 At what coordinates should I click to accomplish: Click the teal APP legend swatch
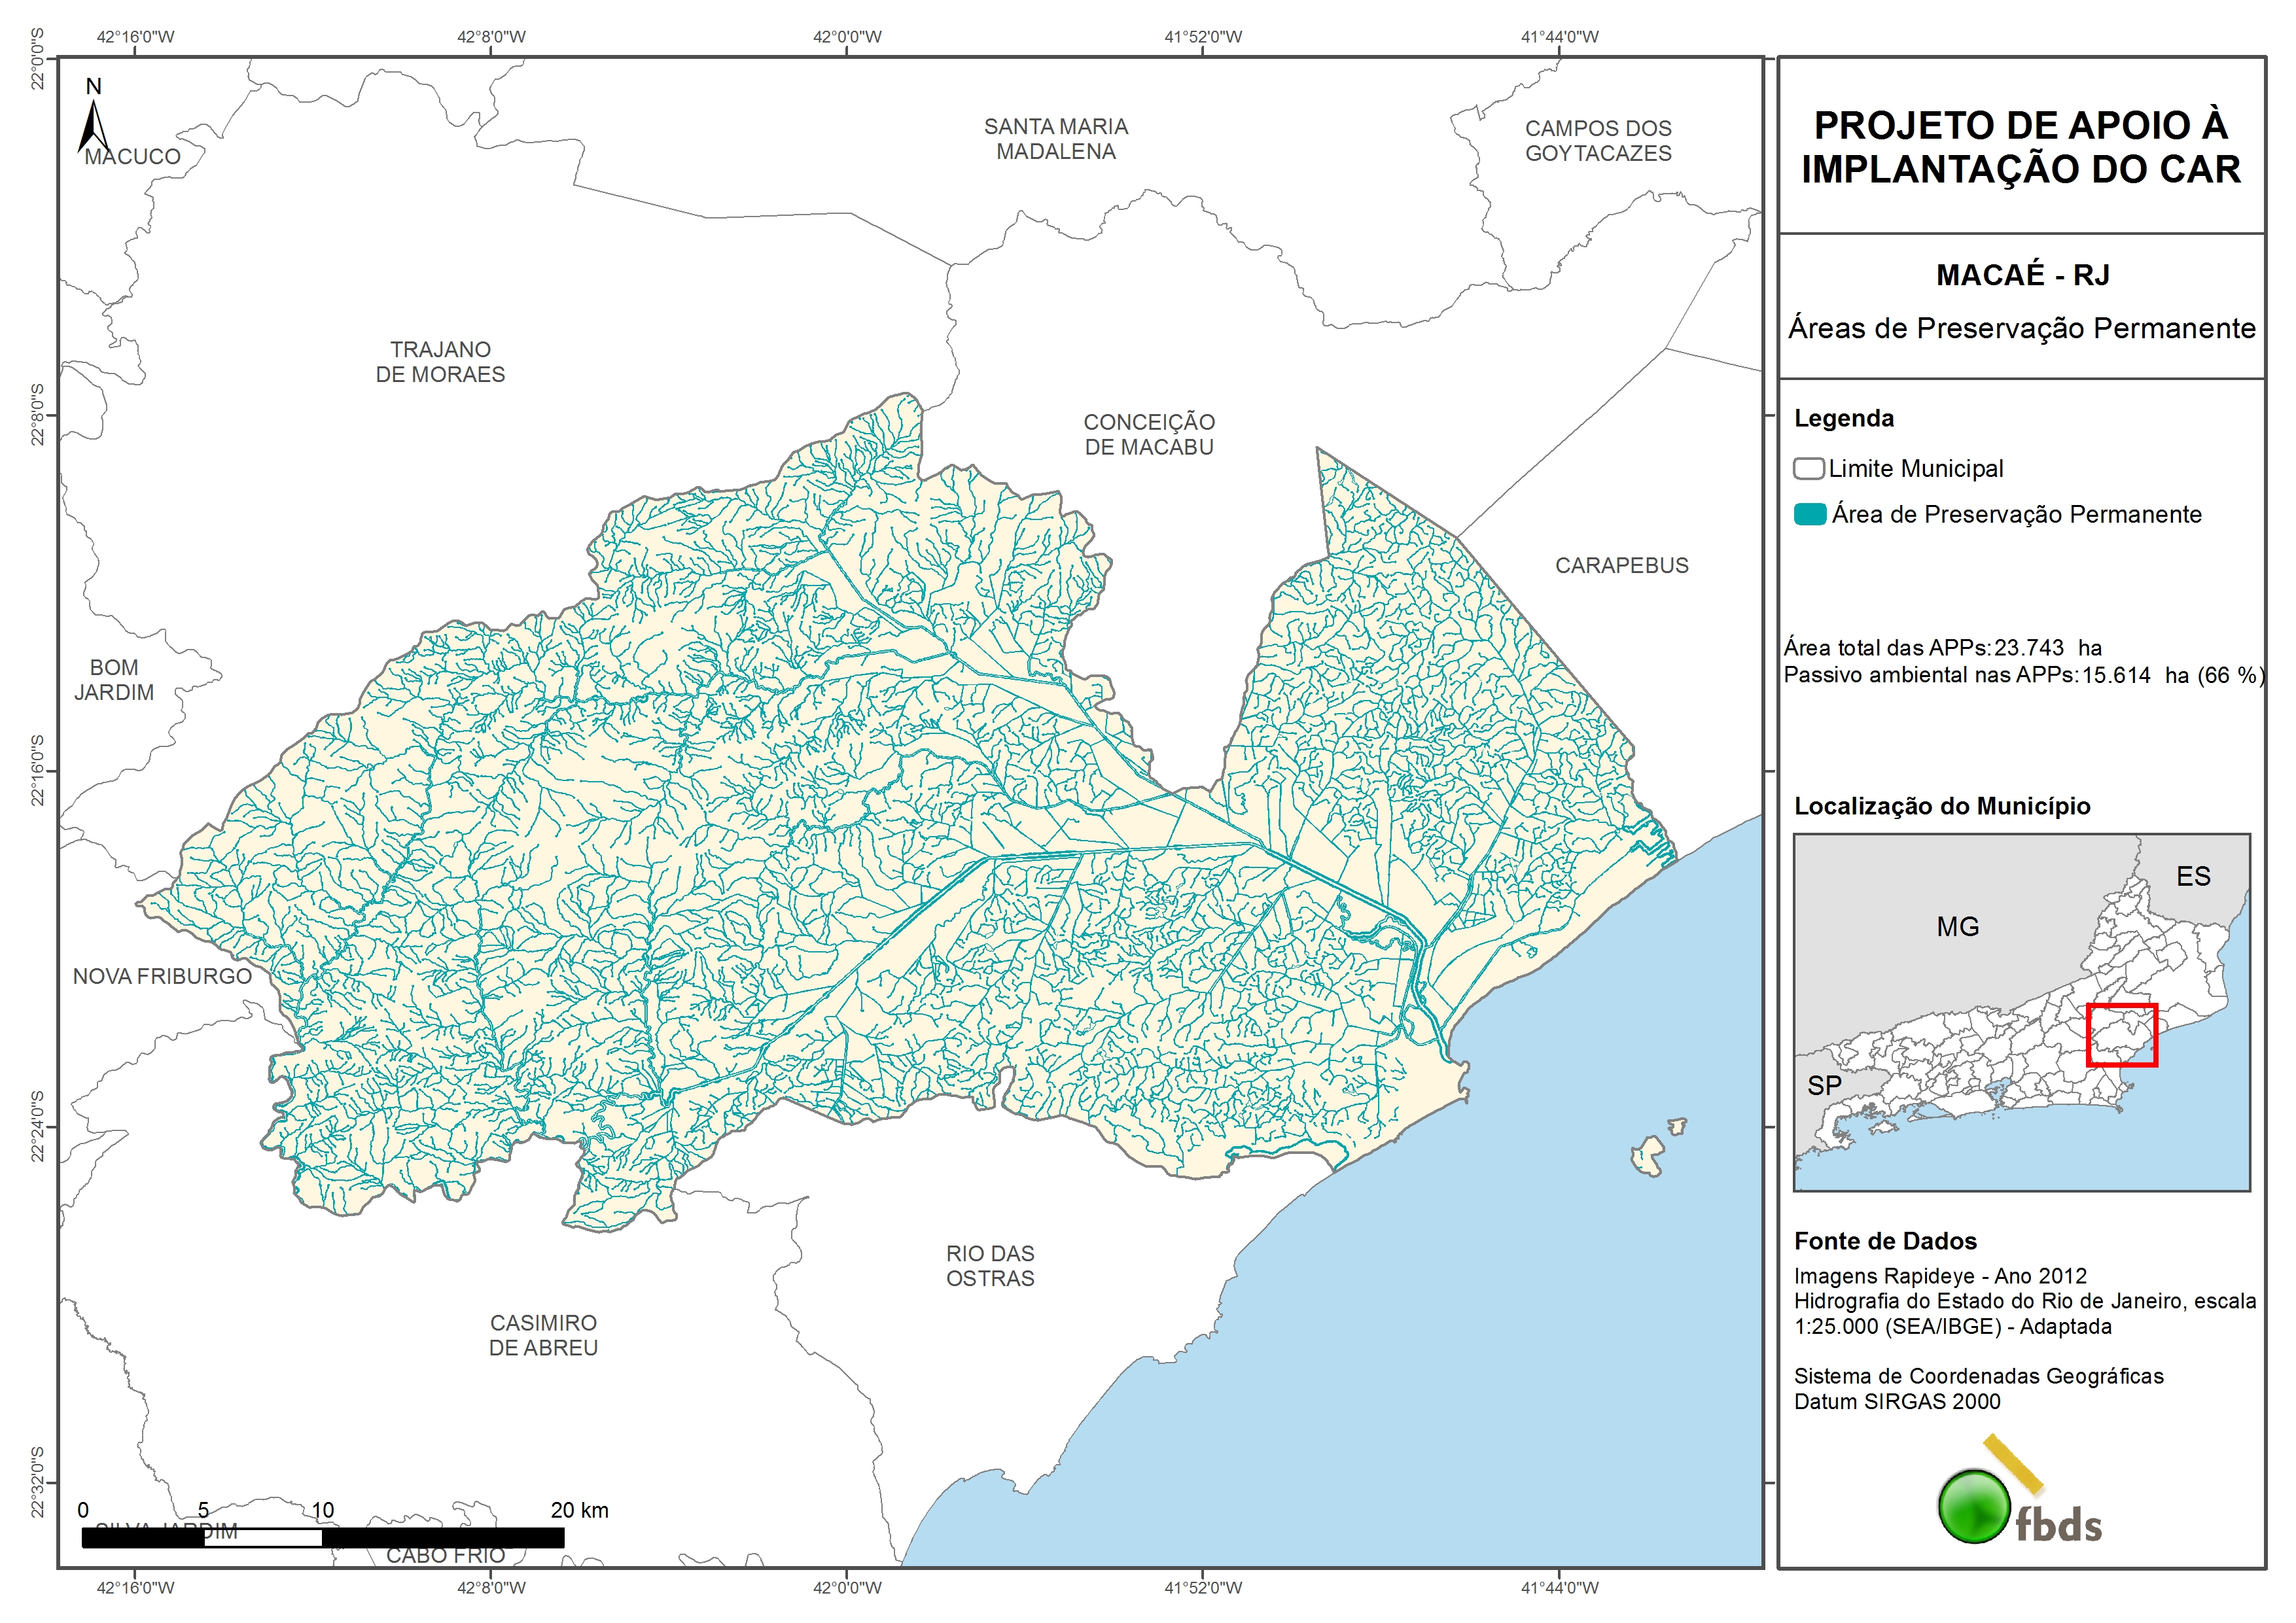click(x=1810, y=514)
